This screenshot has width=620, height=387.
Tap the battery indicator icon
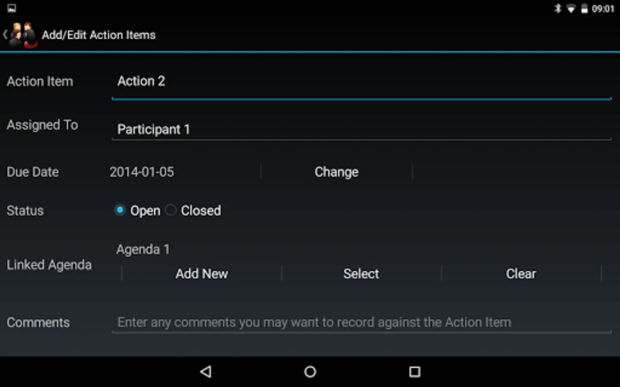coord(584,9)
